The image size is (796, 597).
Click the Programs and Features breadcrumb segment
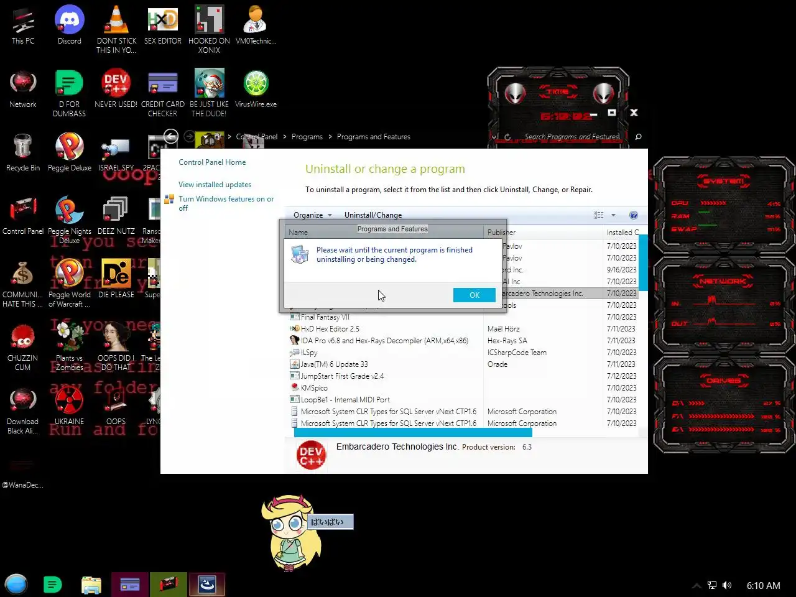click(x=374, y=137)
